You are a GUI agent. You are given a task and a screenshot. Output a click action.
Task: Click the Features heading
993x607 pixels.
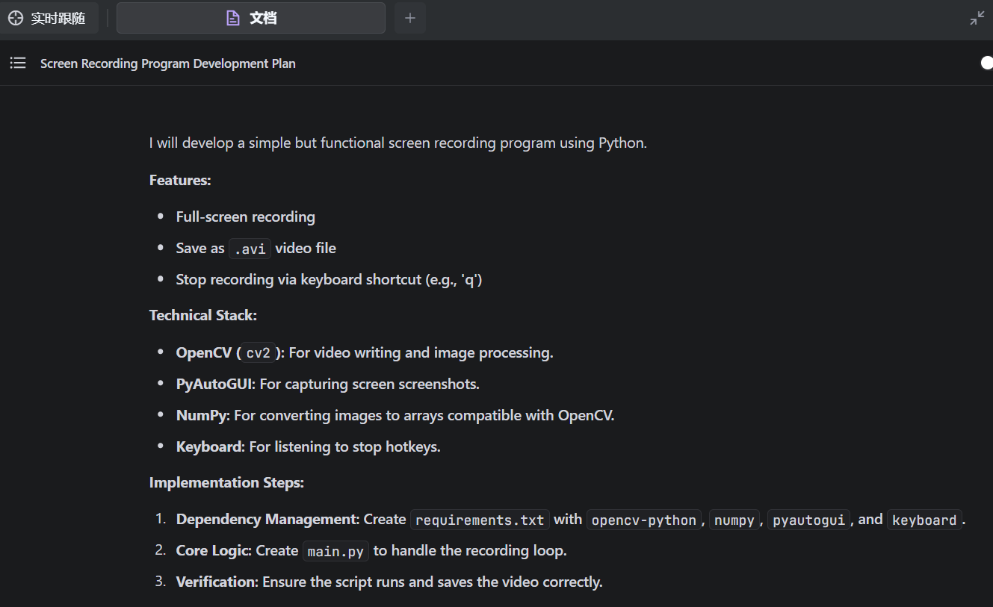(x=180, y=180)
